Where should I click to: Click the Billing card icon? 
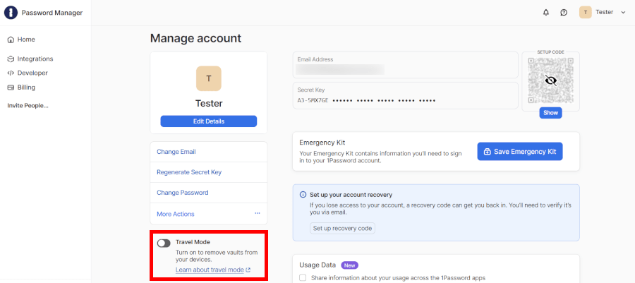tap(11, 88)
